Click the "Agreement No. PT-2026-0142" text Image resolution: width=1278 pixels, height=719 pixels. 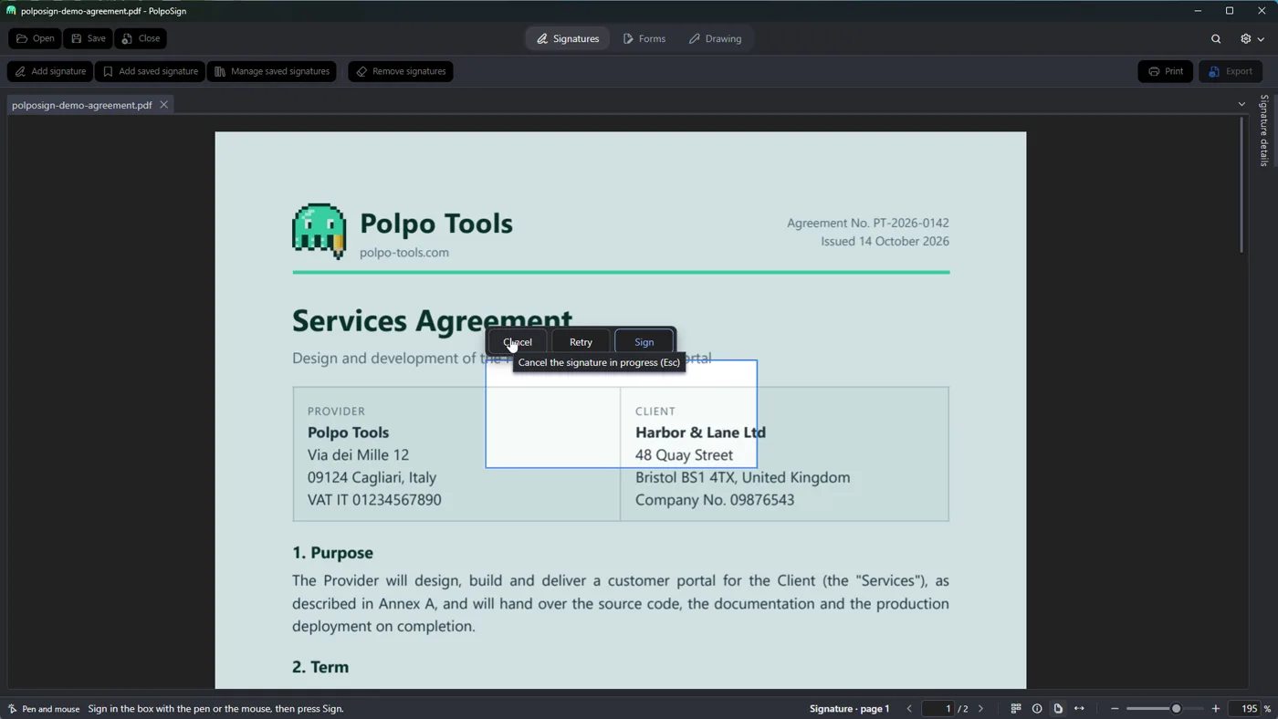click(x=868, y=223)
